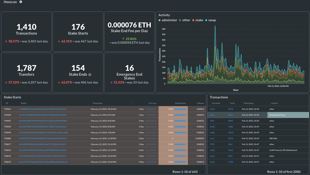Screen dimensions: 310x175
Task: Select the Matcha (0x) Proxy activity cell
Action: pos(288,115)
